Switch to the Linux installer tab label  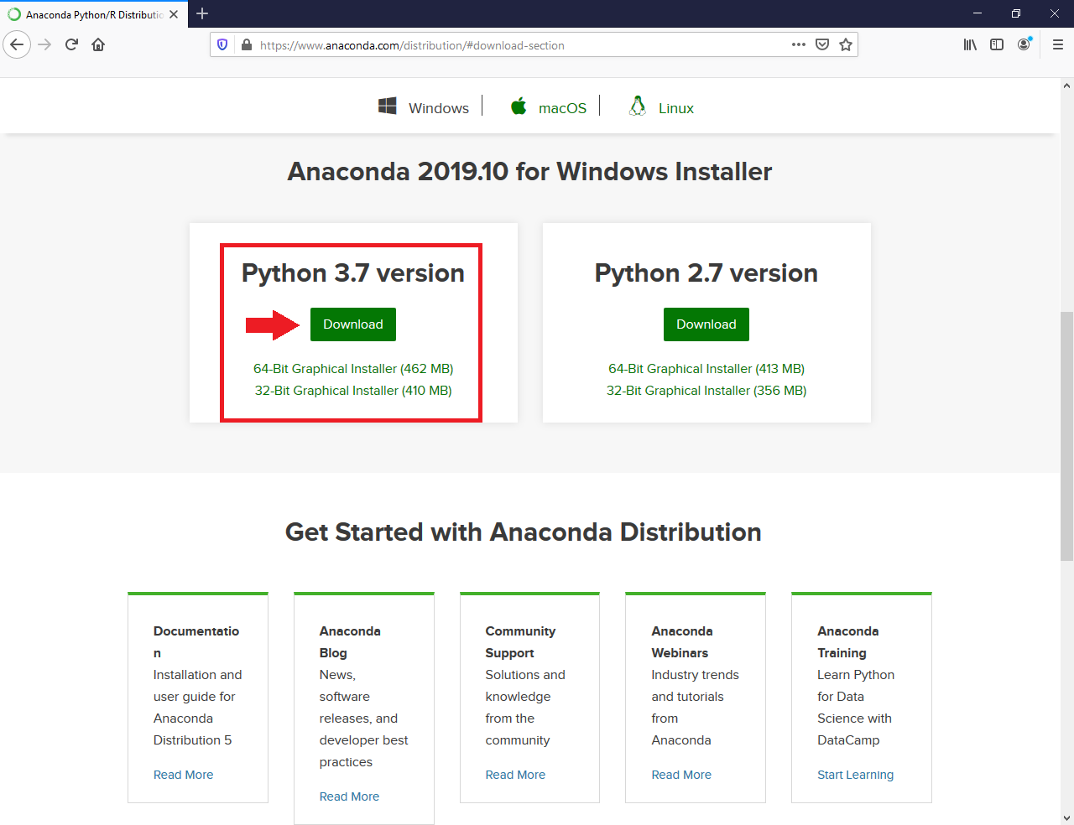(676, 108)
